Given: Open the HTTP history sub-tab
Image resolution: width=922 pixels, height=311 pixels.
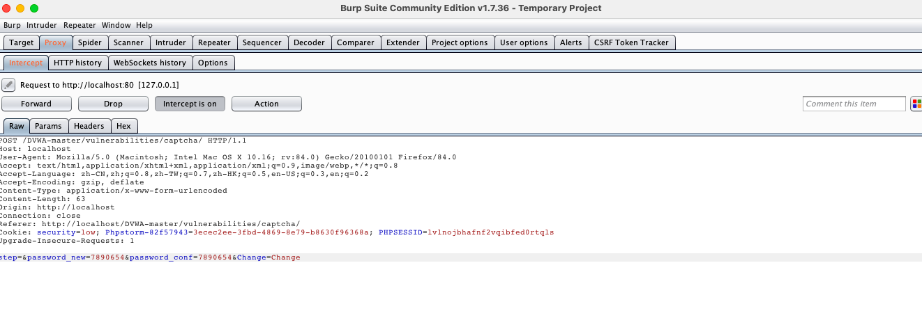Looking at the screenshot, I should pos(78,63).
